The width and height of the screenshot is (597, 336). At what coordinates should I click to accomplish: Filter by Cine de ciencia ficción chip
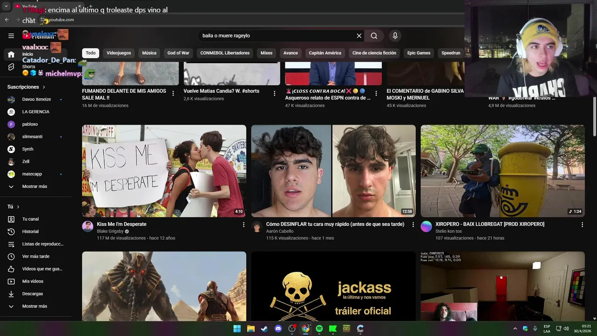click(374, 53)
